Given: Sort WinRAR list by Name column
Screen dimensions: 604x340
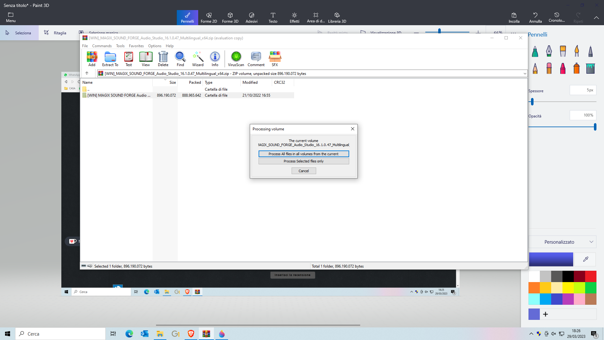Looking at the screenshot, I should coord(116,82).
